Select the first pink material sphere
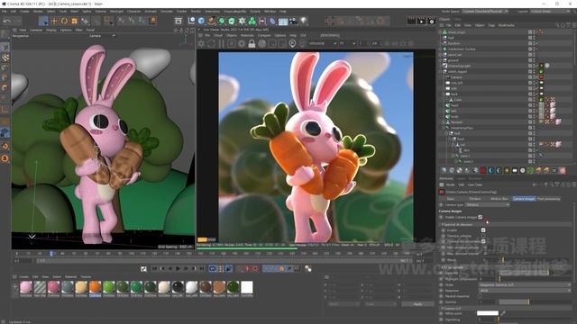 [26, 287]
